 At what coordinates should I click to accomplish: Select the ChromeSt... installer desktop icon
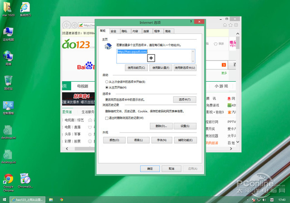(x=25, y=180)
